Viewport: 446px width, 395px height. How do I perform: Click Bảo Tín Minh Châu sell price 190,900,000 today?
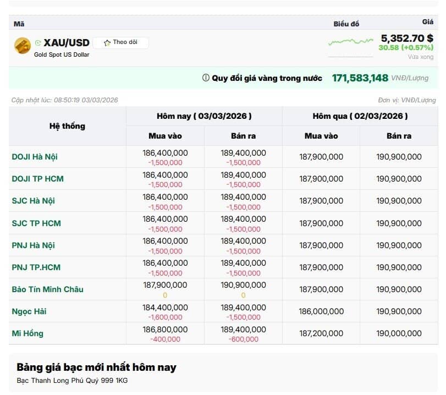[x=243, y=285]
